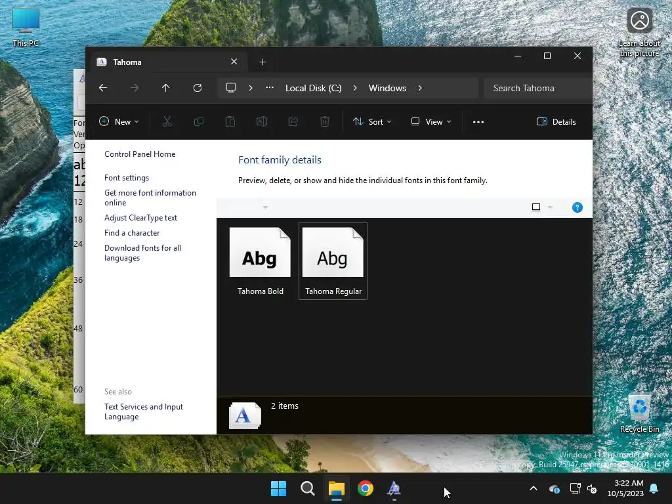Toggle the Details pane
672x504 pixels.
[556, 121]
